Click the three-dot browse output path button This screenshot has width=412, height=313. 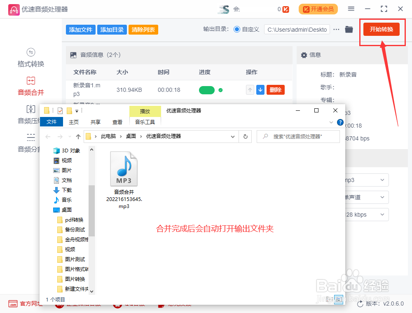336,29
